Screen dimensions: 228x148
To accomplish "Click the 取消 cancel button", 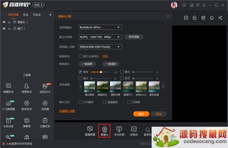I will click(158, 114).
